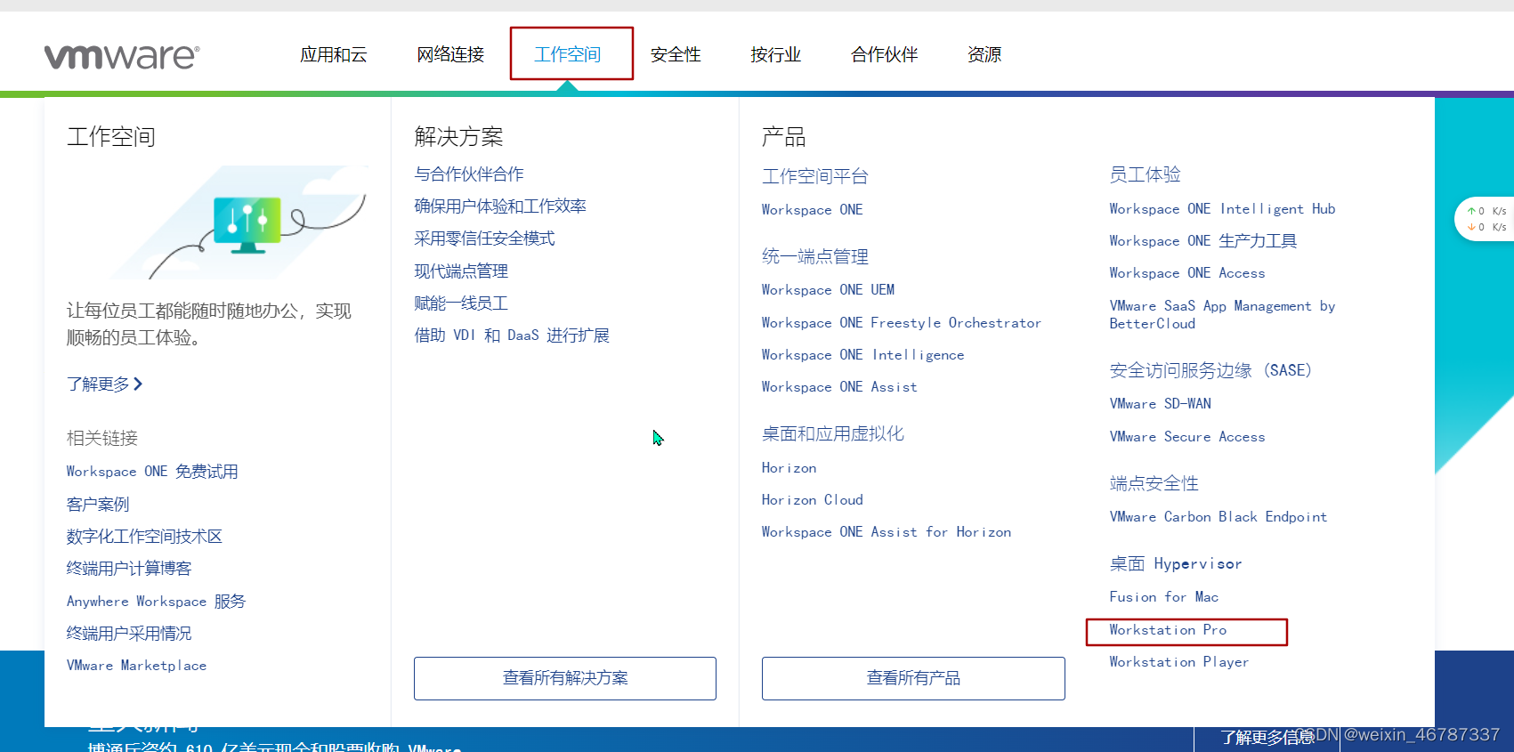Visit VMware Marketplace link
Image resolution: width=1514 pixels, height=752 pixels.
click(136, 666)
